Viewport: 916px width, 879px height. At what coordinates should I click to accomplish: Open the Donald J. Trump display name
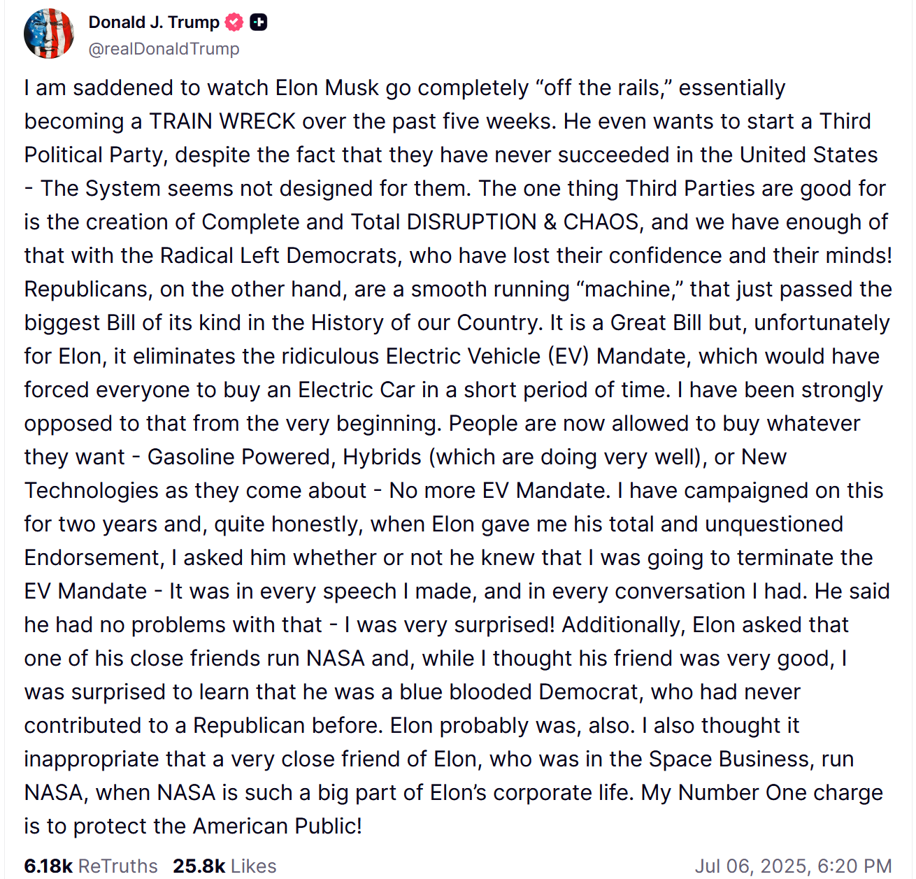(154, 22)
